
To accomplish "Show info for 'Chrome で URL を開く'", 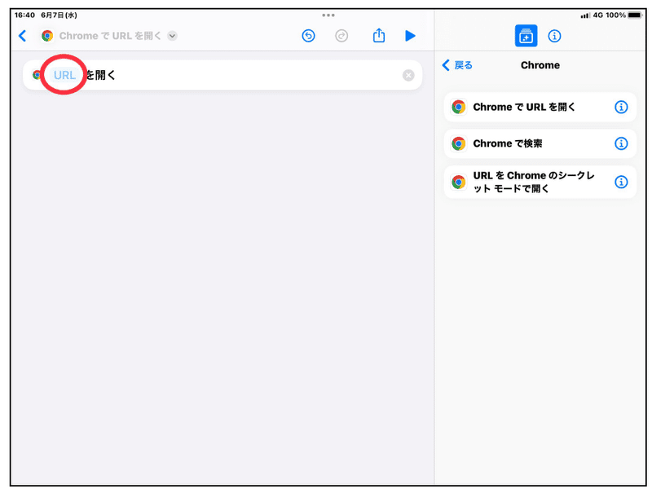I will (621, 108).
